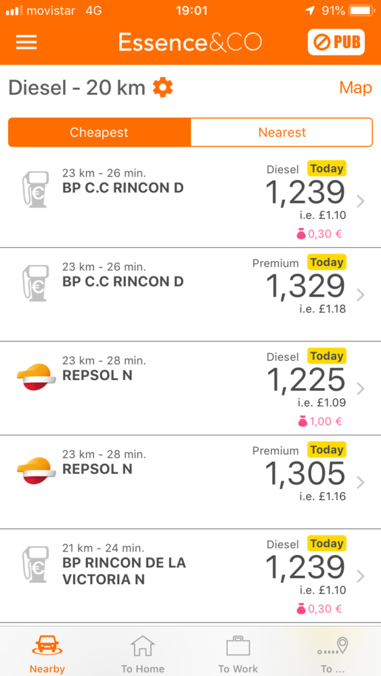This screenshot has width=381, height=676.
Task: Tap the fuel pump icon for BP Rincon de la Victoria
Action: 34,564
